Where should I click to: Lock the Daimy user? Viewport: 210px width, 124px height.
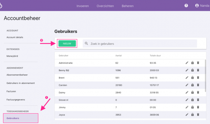point(193,92)
